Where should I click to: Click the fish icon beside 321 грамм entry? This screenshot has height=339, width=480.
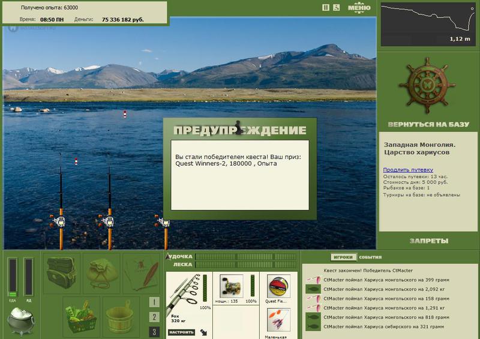tap(313, 326)
